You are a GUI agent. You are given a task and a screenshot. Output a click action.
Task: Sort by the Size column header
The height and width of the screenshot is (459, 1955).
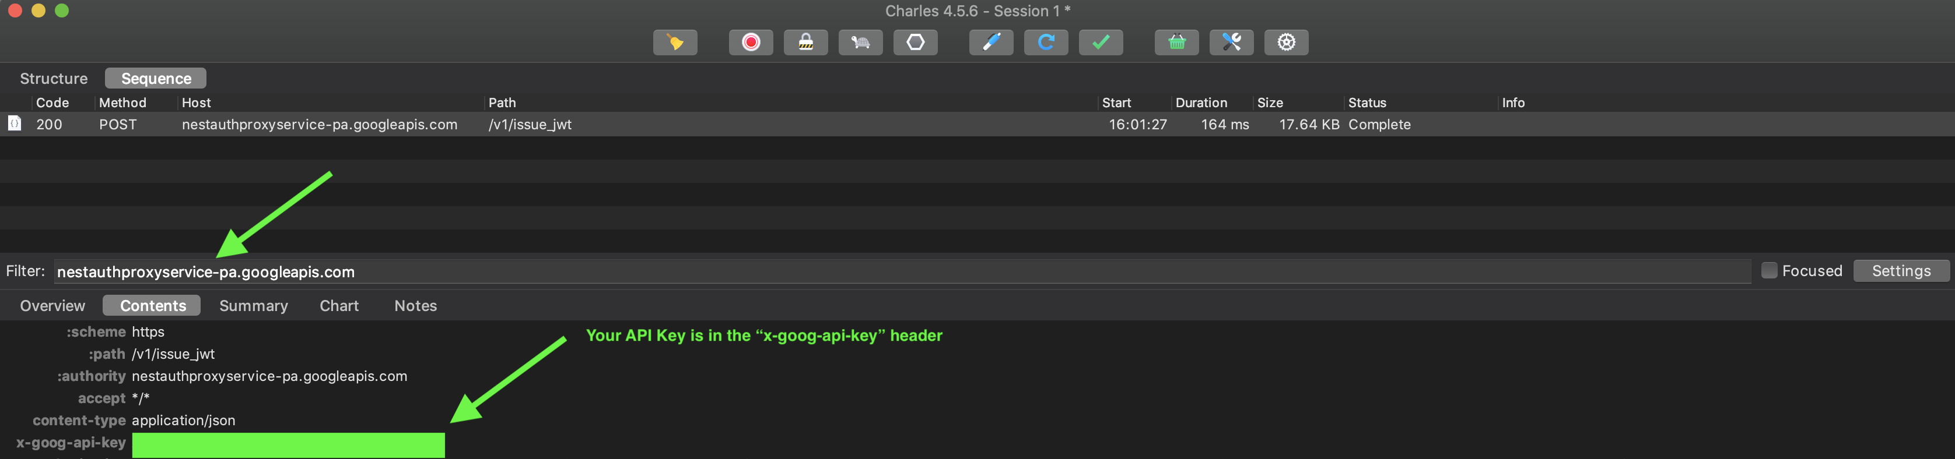1270,103
